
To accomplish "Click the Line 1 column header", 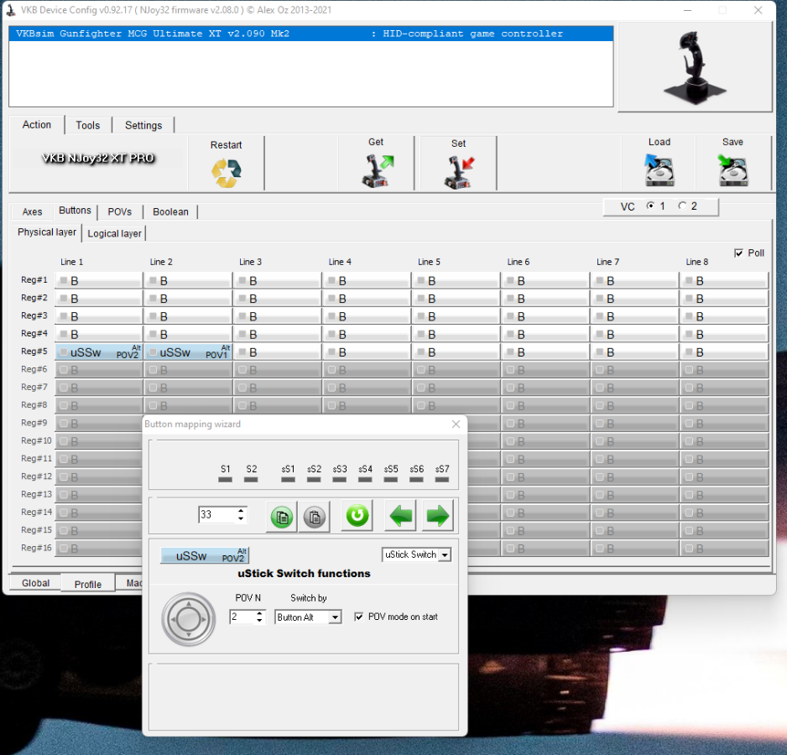I will (x=72, y=262).
